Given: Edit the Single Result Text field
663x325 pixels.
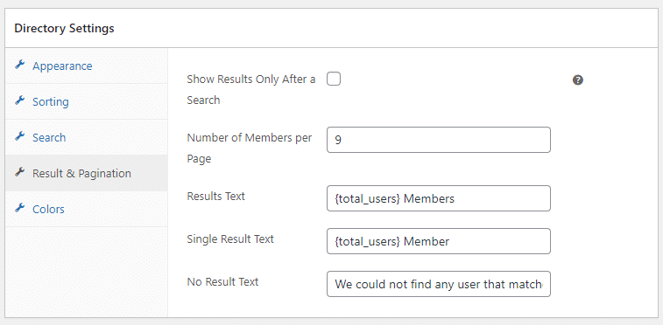Looking at the screenshot, I should 439,241.
